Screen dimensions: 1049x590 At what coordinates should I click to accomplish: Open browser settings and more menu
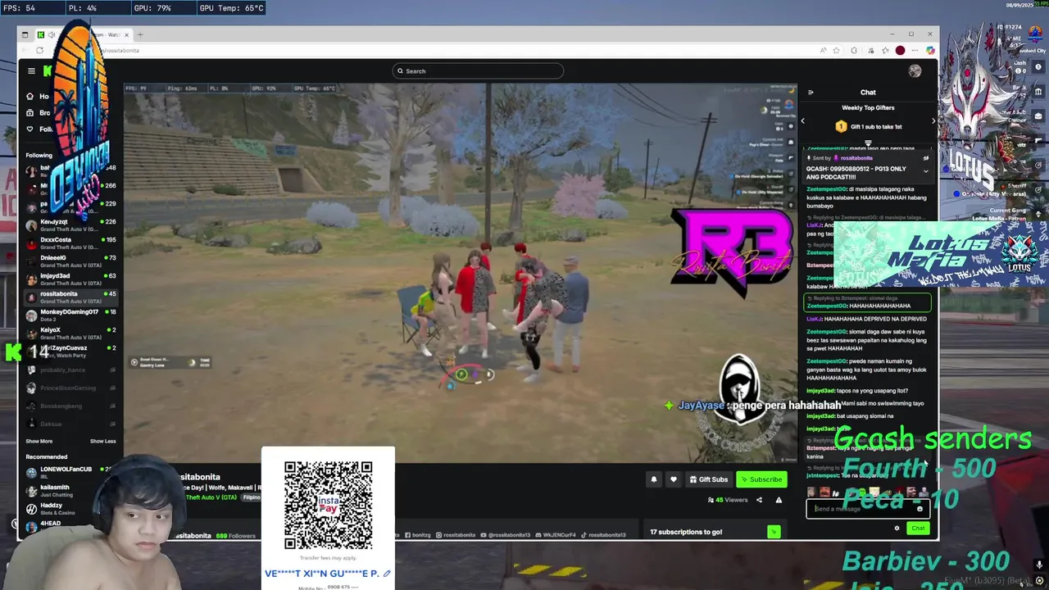point(915,50)
